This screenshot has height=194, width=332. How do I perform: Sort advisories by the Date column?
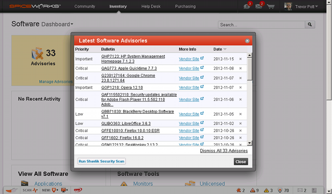click(220, 49)
